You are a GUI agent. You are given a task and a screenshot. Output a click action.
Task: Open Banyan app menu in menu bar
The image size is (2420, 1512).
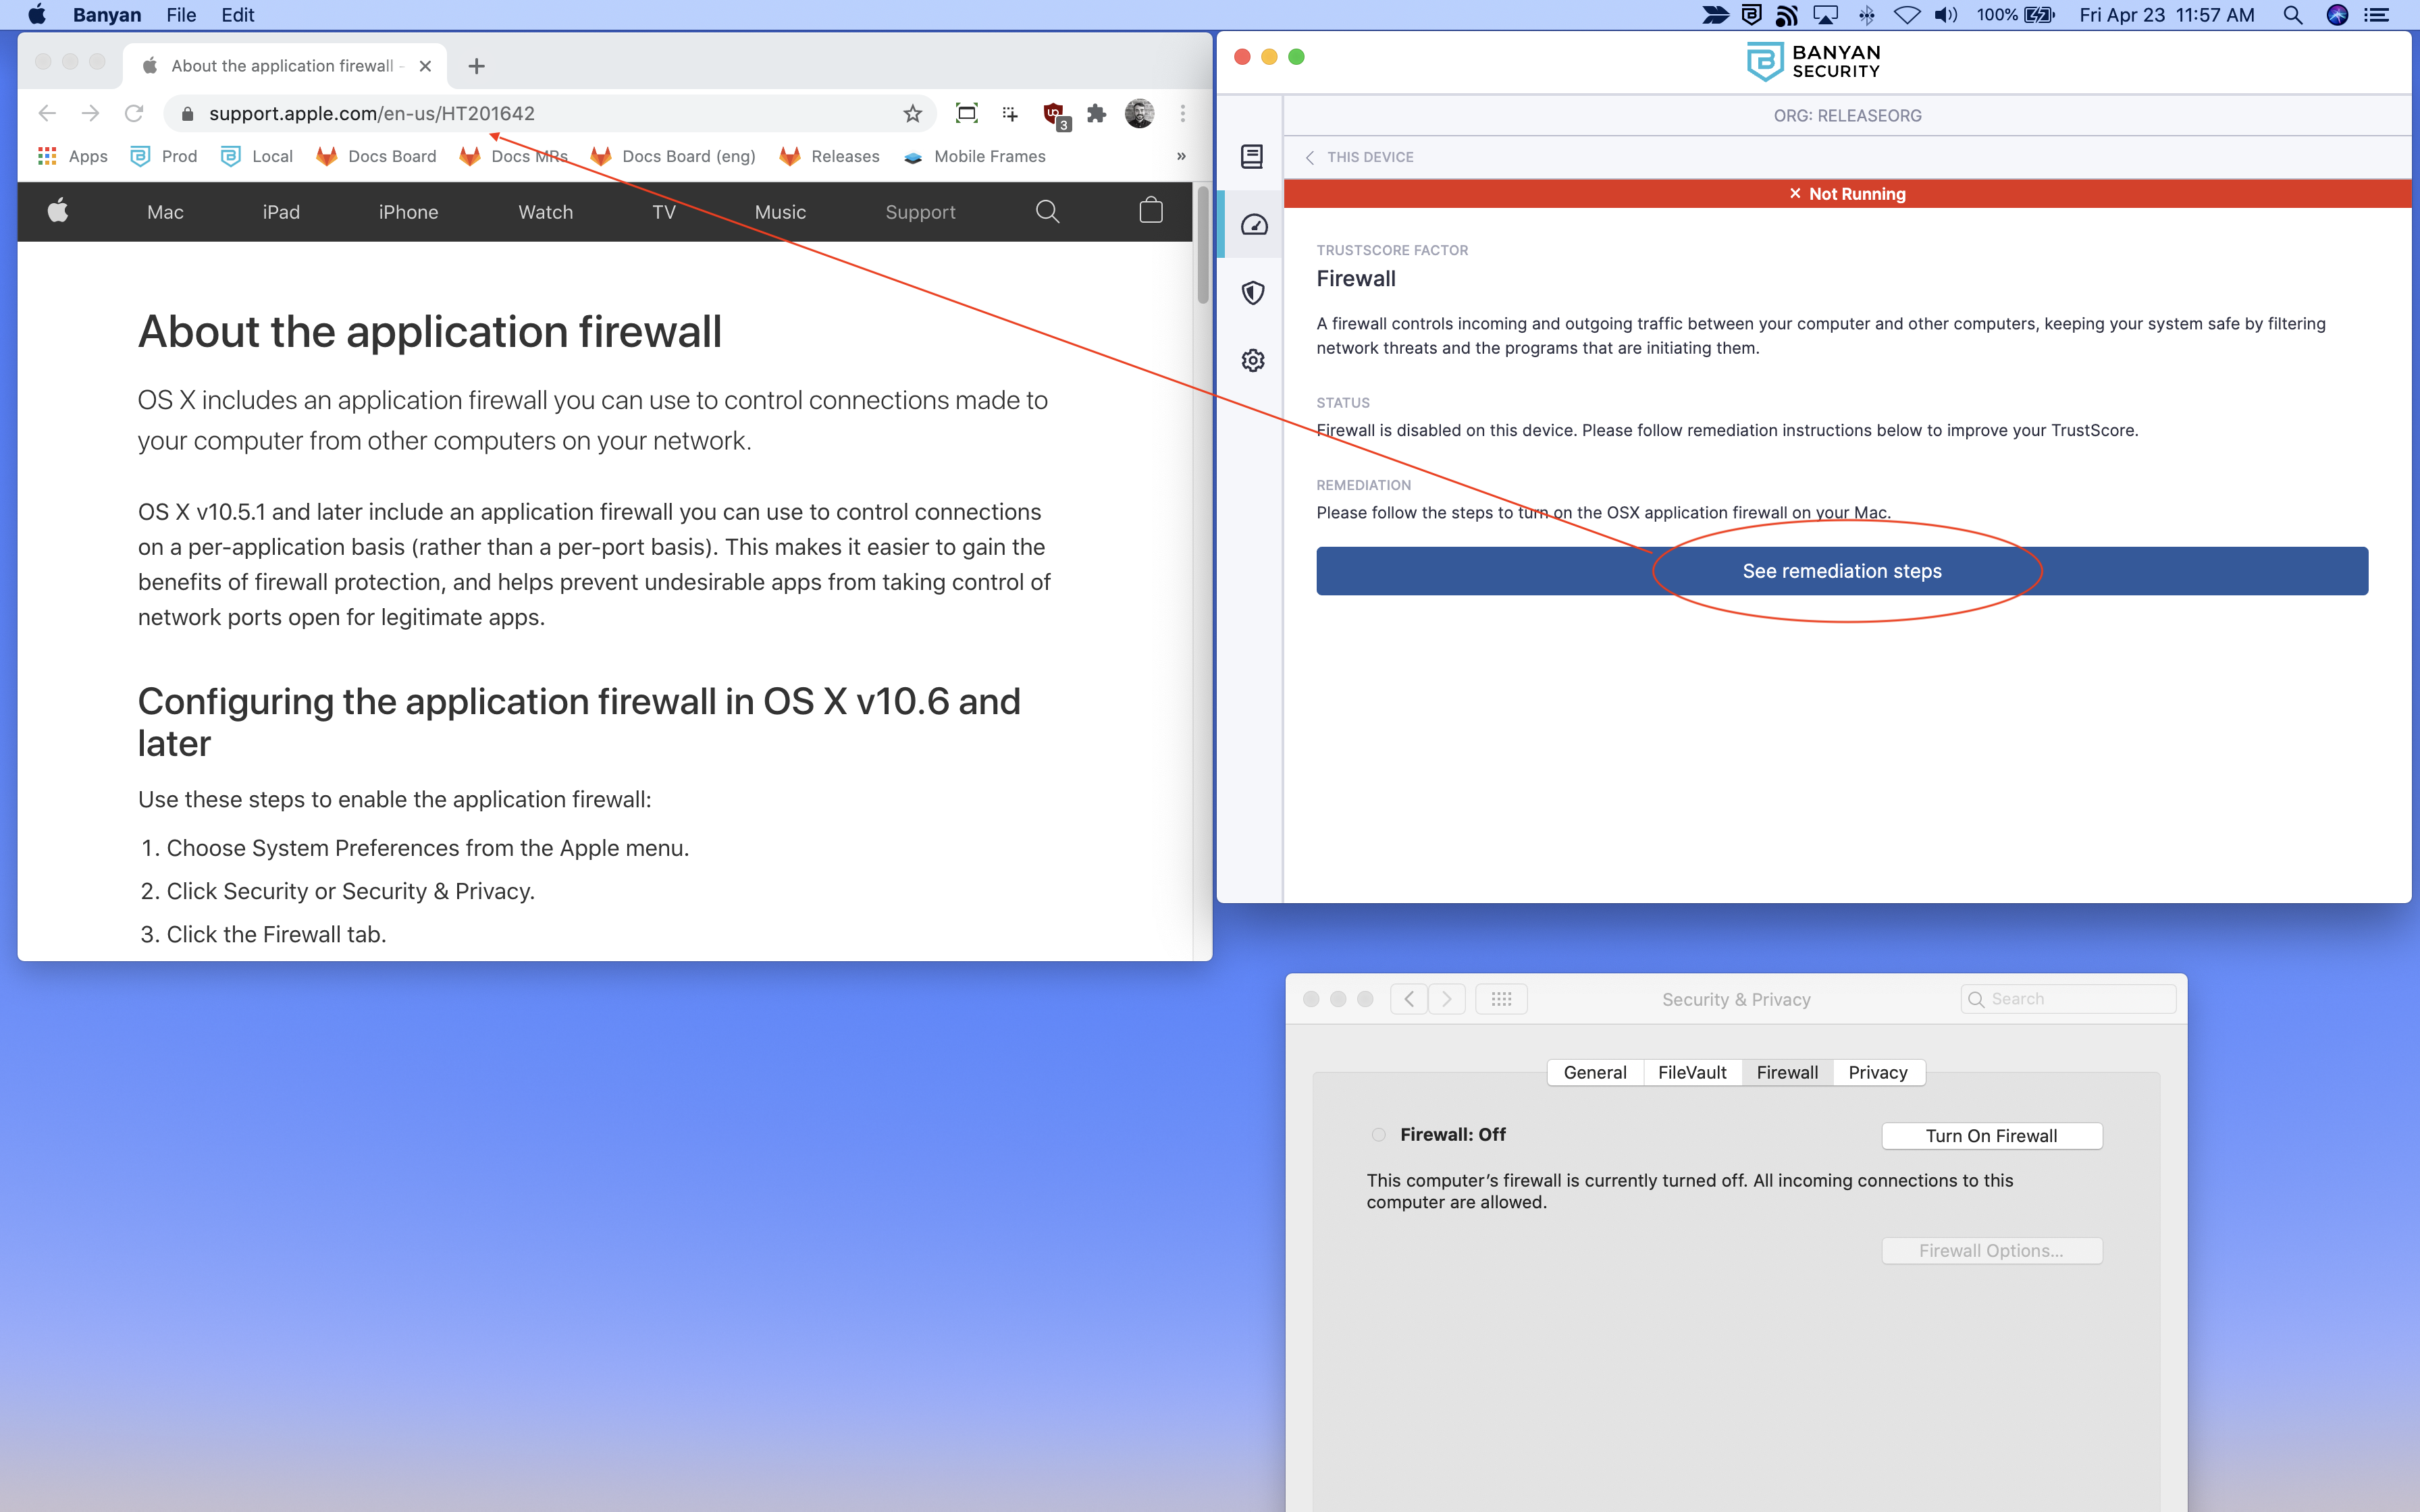coord(107,15)
